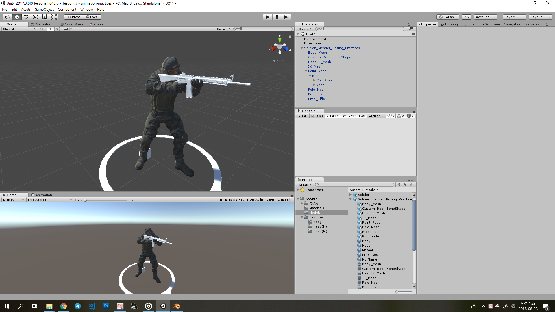
Task: Toggle Persp projection label
Action: pyautogui.click(x=279, y=61)
